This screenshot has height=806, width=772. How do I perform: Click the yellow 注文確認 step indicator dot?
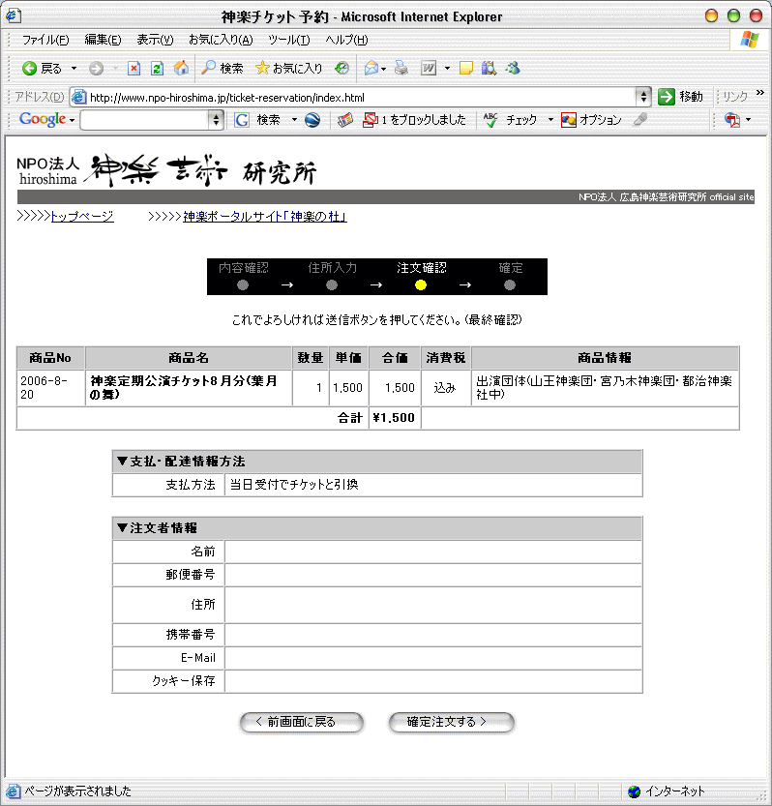[x=421, y=284]
